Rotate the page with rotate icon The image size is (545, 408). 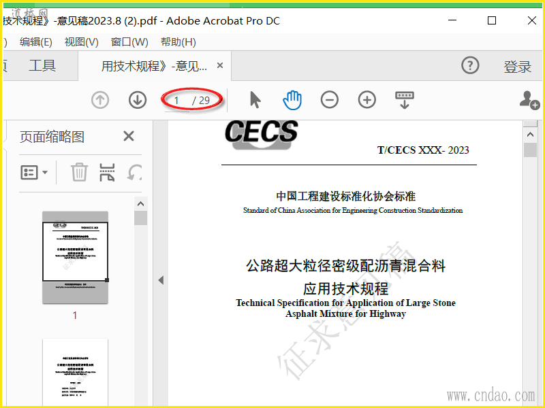[134, 172]
